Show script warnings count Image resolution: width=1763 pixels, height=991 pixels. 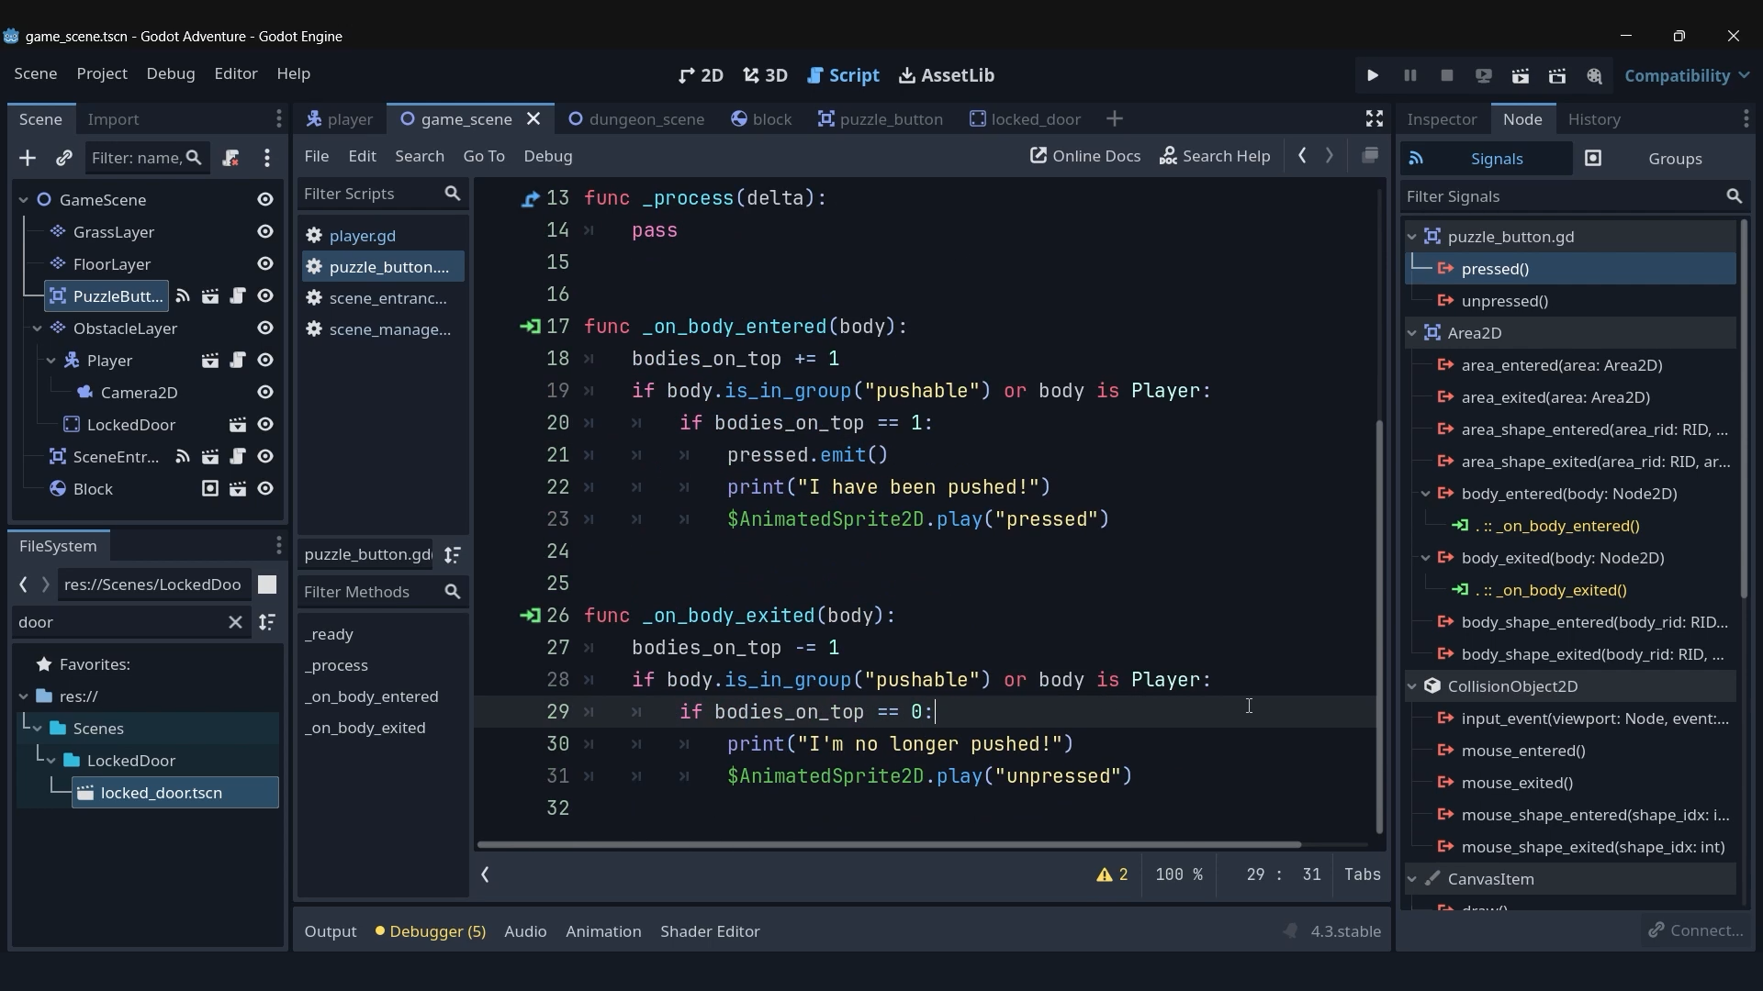point(1112,874)
